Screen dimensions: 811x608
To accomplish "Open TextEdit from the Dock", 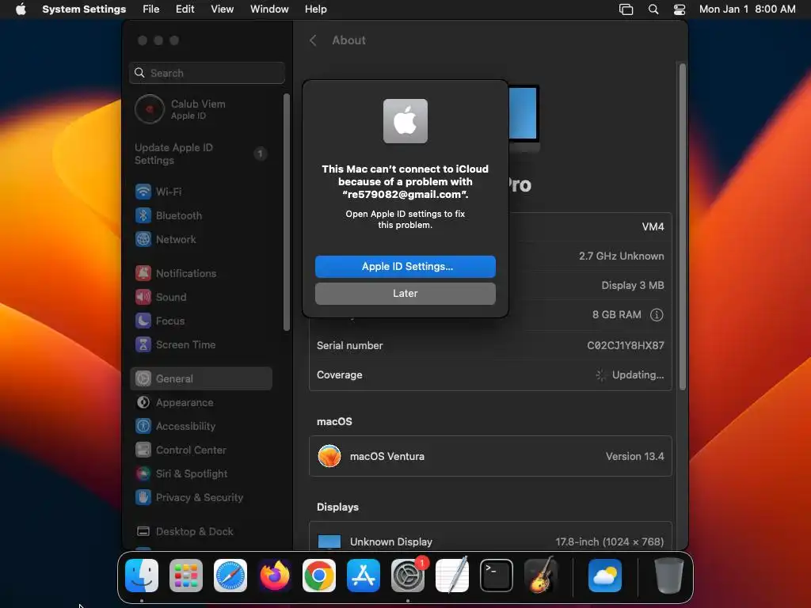I will (x=452, y=576).
